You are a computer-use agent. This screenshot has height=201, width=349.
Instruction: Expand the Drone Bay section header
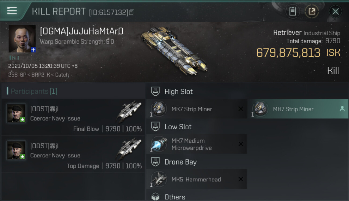pos(197,162)
